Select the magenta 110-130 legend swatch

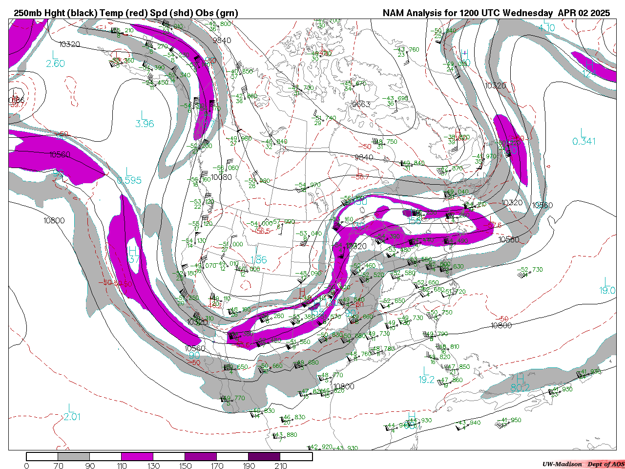[137, 457]
